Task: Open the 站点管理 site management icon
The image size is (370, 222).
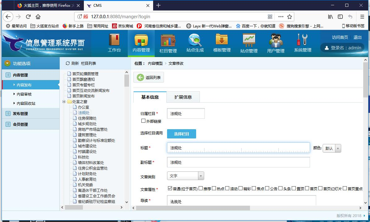Action: [249, 43]
